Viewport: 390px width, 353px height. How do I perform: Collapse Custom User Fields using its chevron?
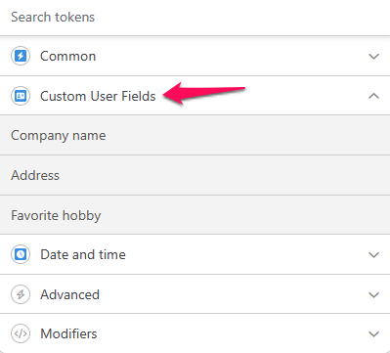pyautogui.click(x=373, y=96)
